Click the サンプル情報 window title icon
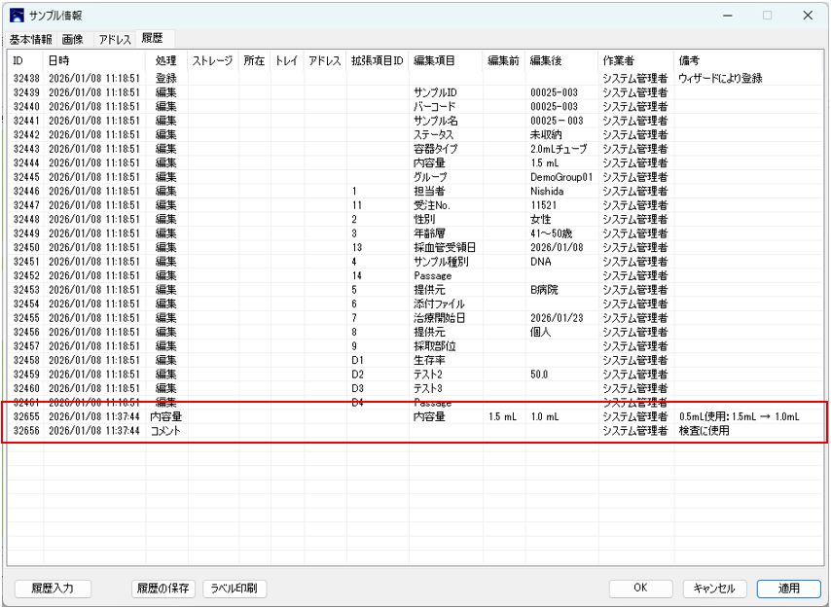Image resolution: width=831 pixels, height=608 pixels. click(x=18, y=16)
